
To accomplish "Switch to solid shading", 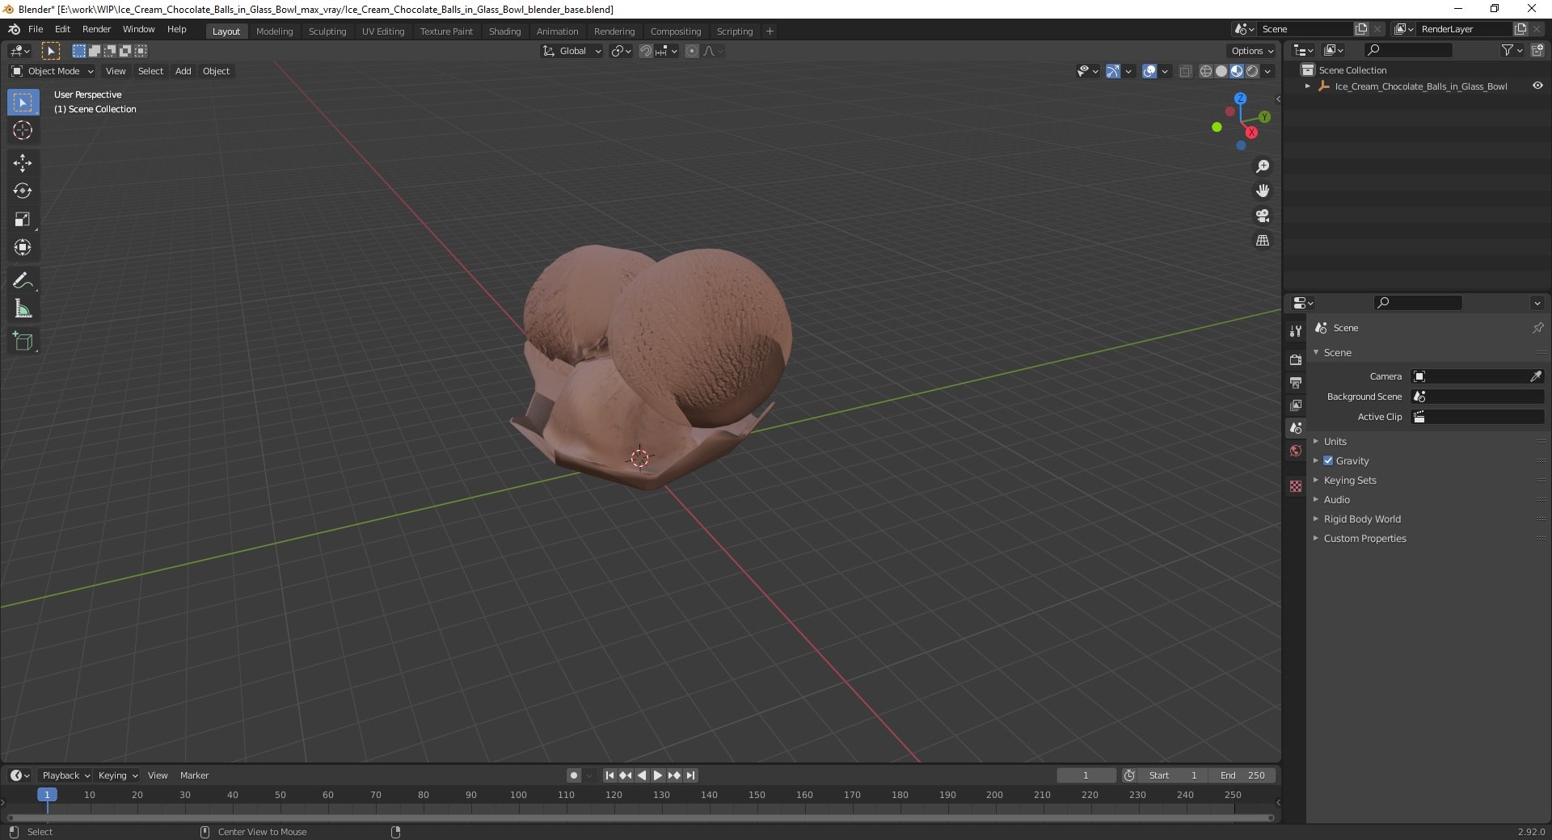I will click(1221, 71).
